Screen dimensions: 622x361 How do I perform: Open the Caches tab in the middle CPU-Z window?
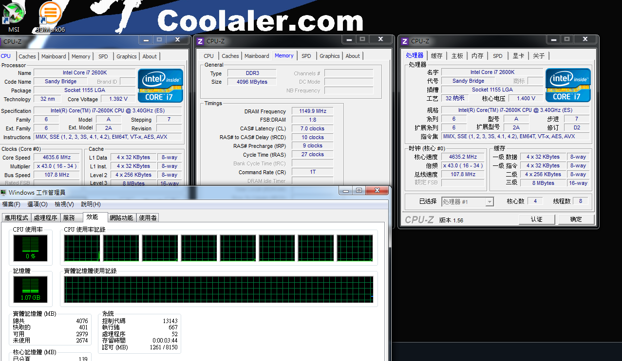pos(230,56)
